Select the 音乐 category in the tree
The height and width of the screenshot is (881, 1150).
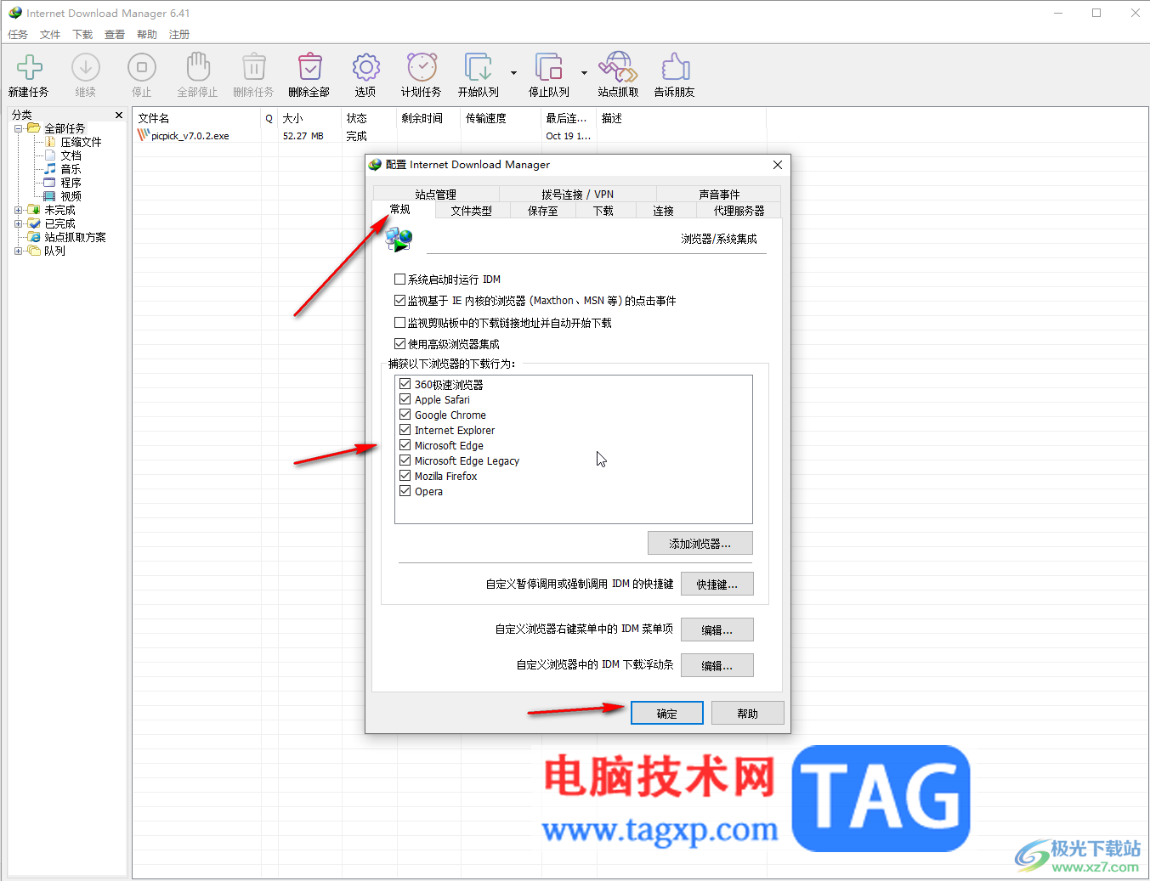(x=71, y=169)
